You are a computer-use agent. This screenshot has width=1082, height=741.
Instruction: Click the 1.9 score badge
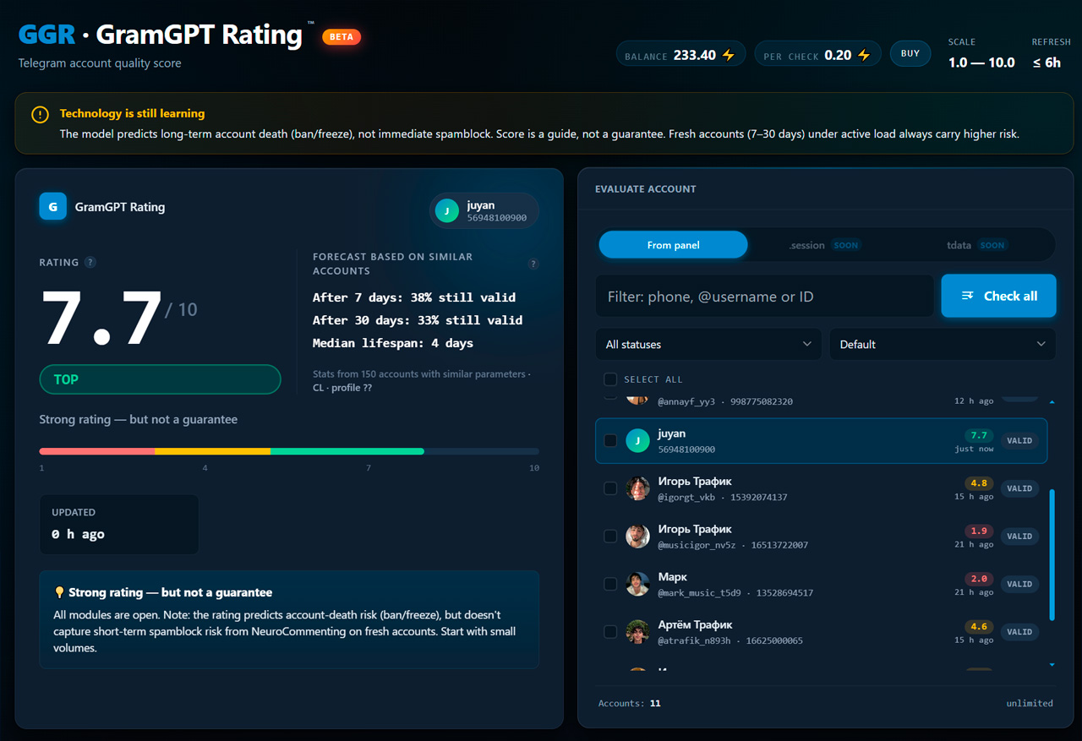pos(979,531)
